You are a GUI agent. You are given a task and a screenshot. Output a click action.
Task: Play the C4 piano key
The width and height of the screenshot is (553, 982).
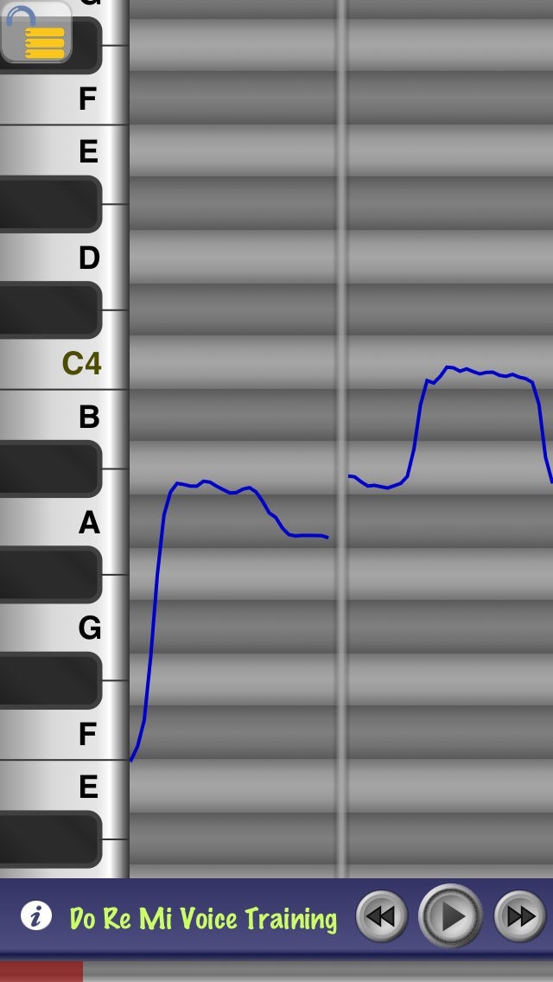coord(64,363)
